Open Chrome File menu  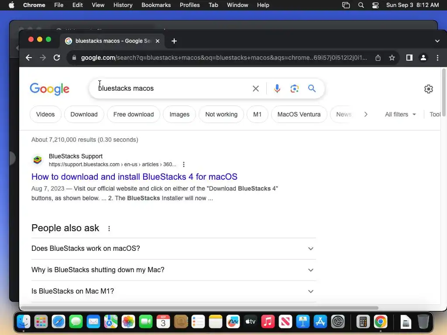point(59,5)
